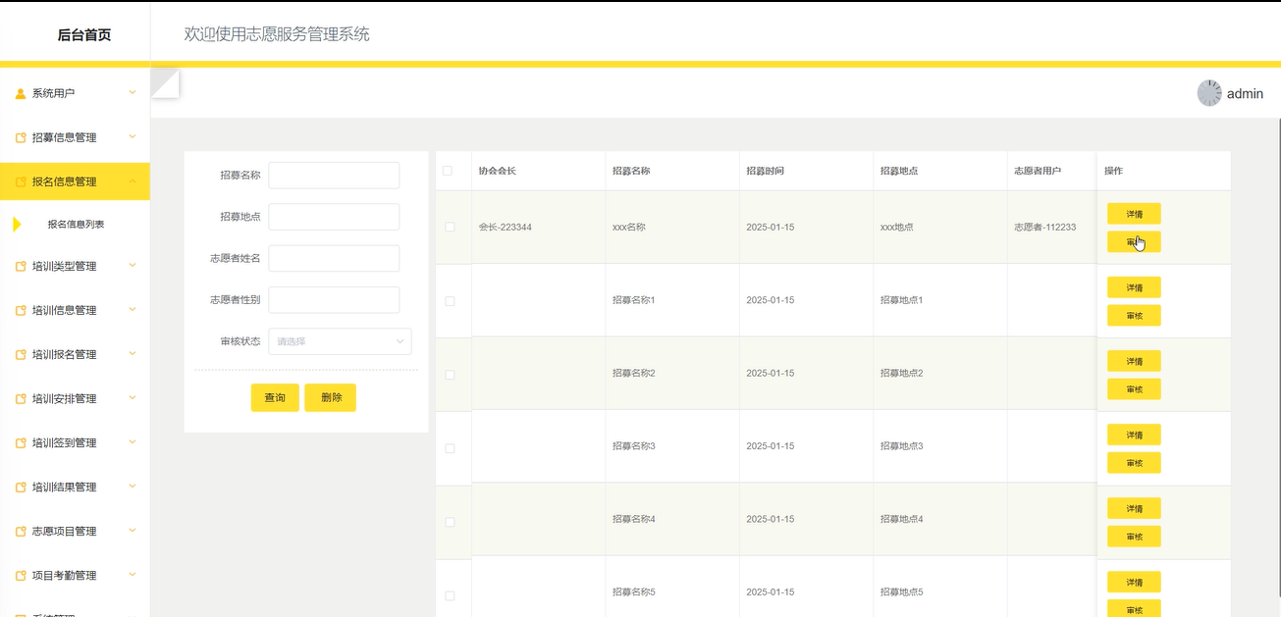Screen dimensions: 1281x617
Task: Select the checkbox for 招募名称2 row
Action: click(450, 375)
